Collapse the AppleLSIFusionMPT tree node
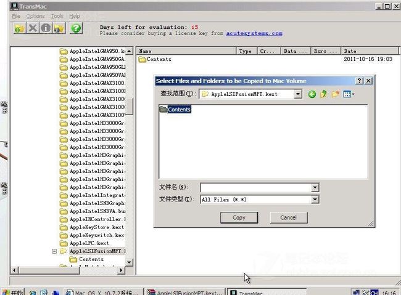 (54, 251)
